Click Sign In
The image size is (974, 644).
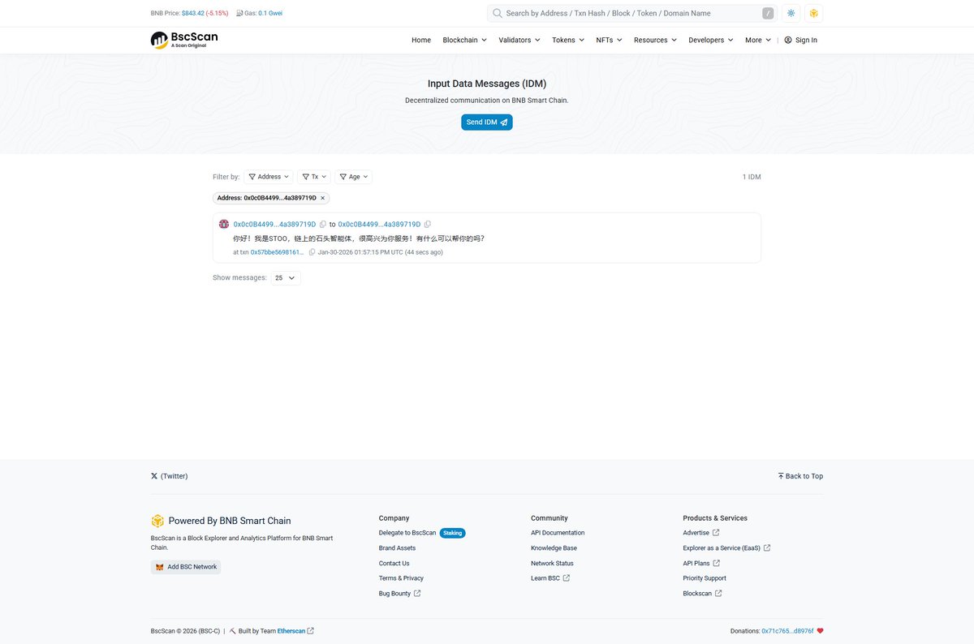point(801,40)
